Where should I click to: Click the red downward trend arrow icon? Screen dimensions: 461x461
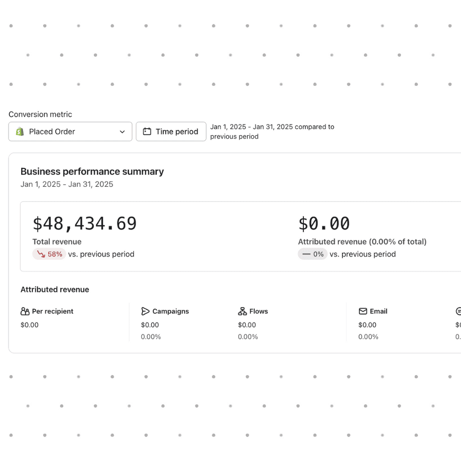point(41,254)
